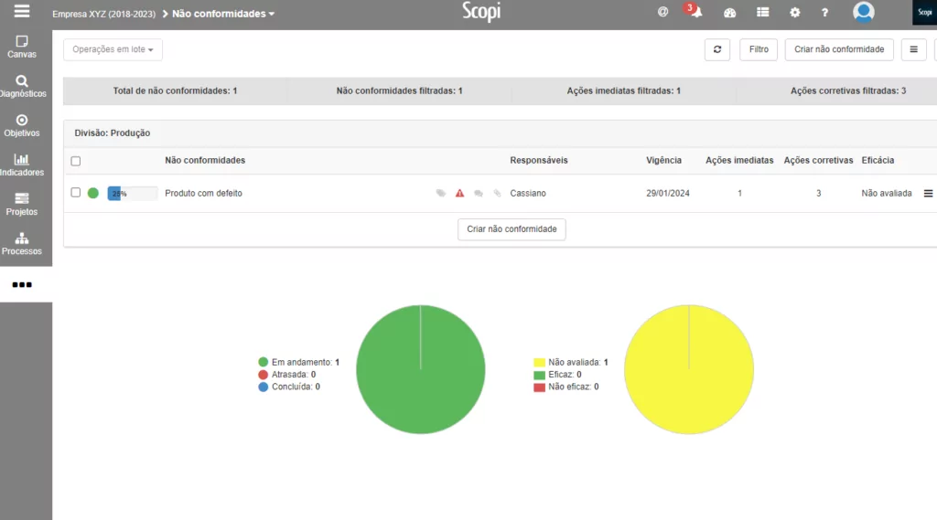The image size is (937, 520).
Task: Open the user profile avatar menu
Action: (863, 13)
